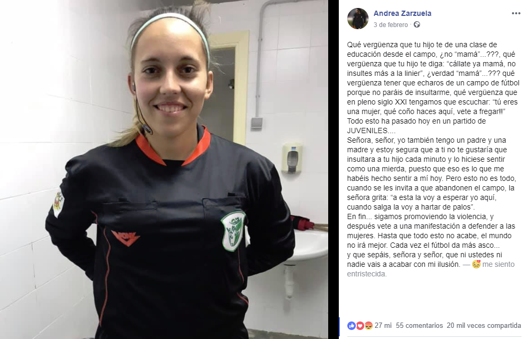Open the '27 mi' reactions count
This screenshot has height=339, width=530.
(x=383, y=326)
